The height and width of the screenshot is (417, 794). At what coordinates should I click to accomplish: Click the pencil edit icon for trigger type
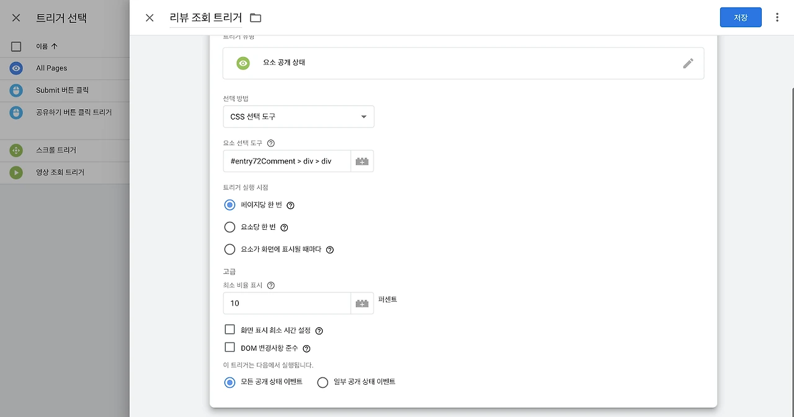[688, 63]
